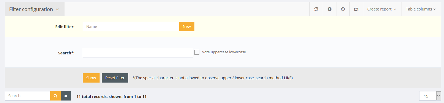Clear quick search with the X button
The width and height of the screenshot is (444, 103).
click(66, 96)
